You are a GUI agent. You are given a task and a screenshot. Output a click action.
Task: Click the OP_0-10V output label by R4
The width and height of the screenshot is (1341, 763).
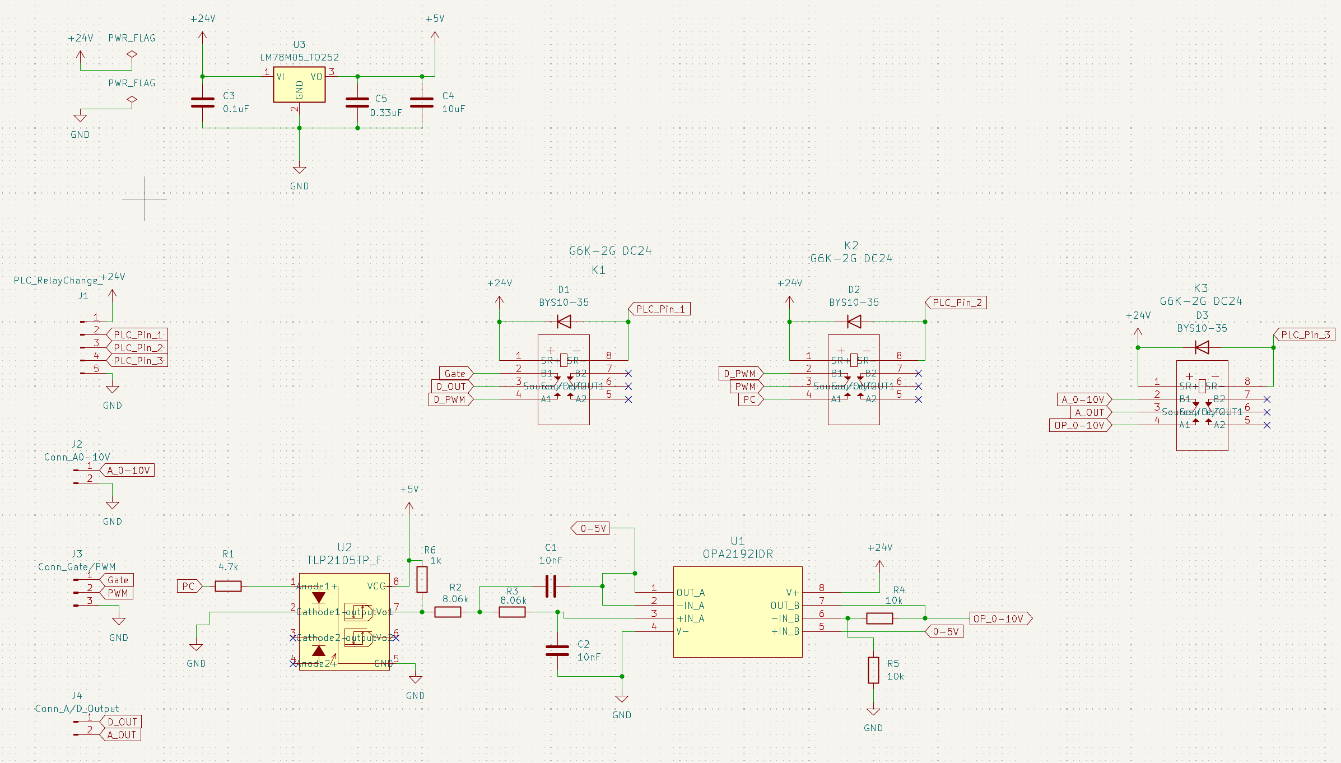point(1000,618)
